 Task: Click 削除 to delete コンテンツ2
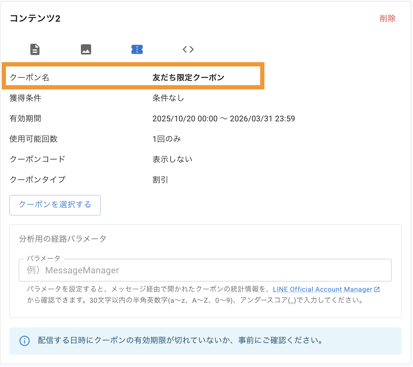click(x=388, y=18)
